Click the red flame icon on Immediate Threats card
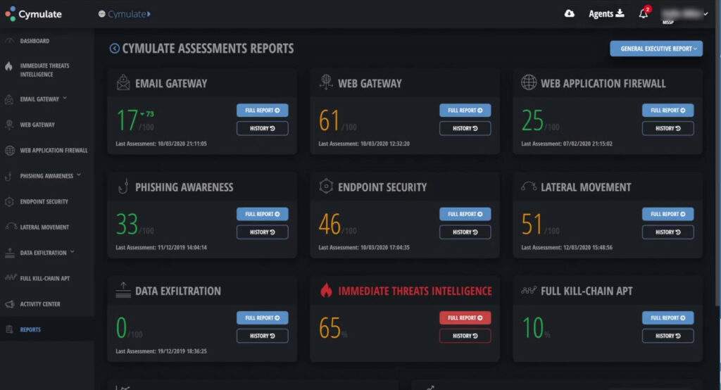The height and width of the screenshot is (390, 721). [326, 290]
